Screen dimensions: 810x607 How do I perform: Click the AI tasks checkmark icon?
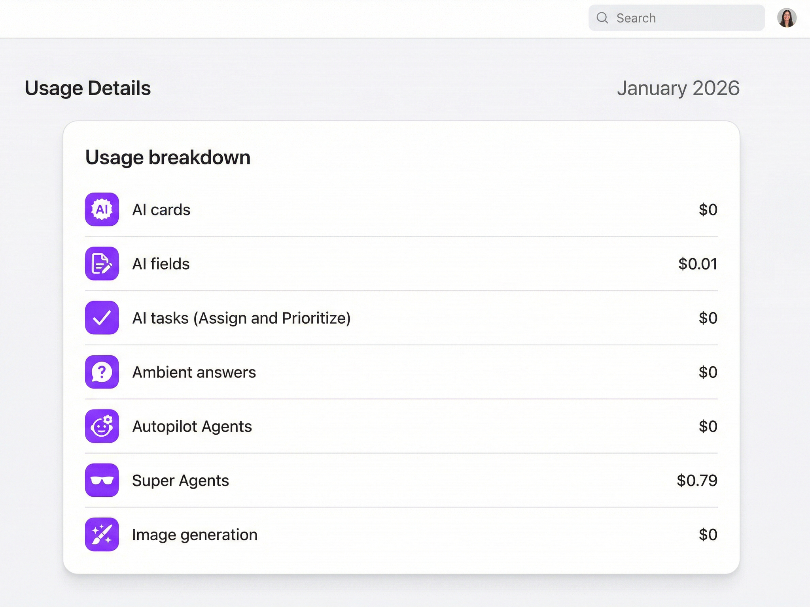pyautogui.click(x=102, y=318)
